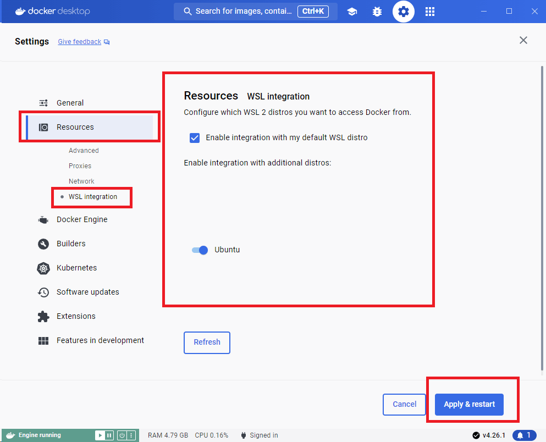
Task: Click the Ctrl+K shortcut badge
Action: pyautogui.click(x=313, y=12)
